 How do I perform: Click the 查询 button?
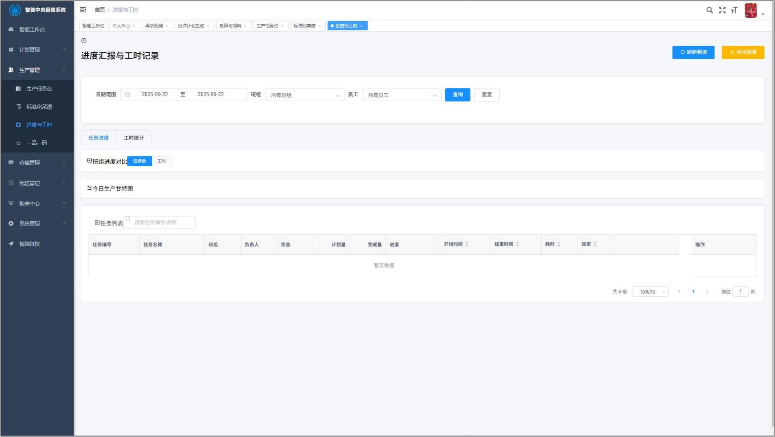(457, 95)
